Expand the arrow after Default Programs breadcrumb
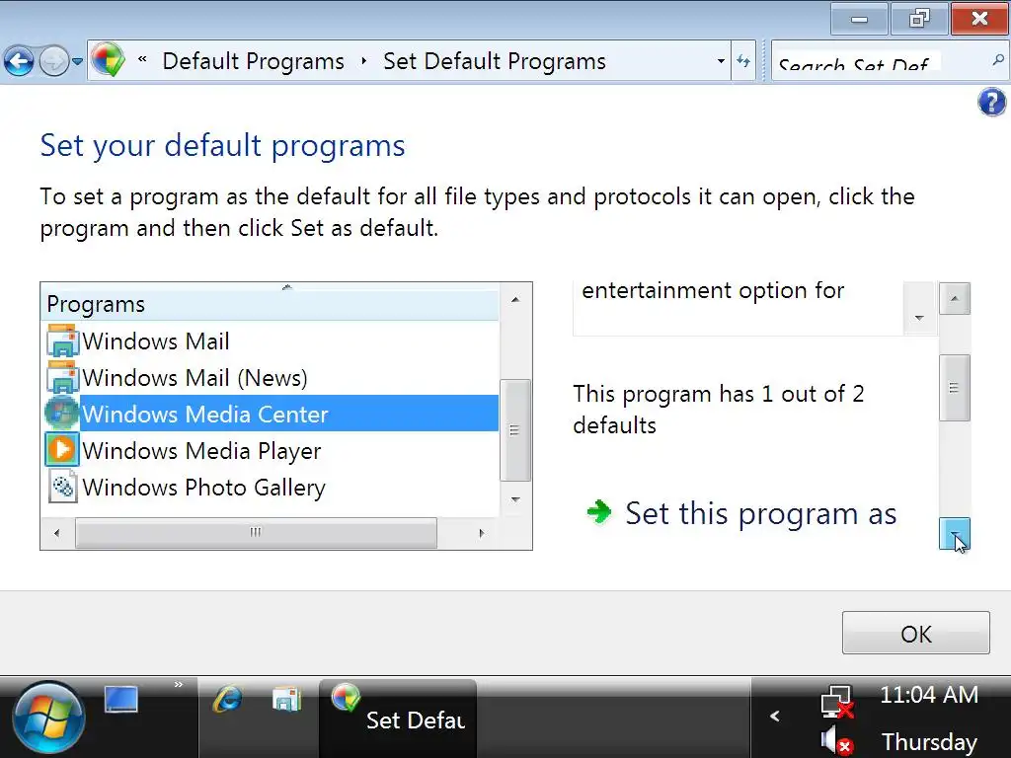The image size is (1011, 758). pyautogui.click(x=364, y=61)
